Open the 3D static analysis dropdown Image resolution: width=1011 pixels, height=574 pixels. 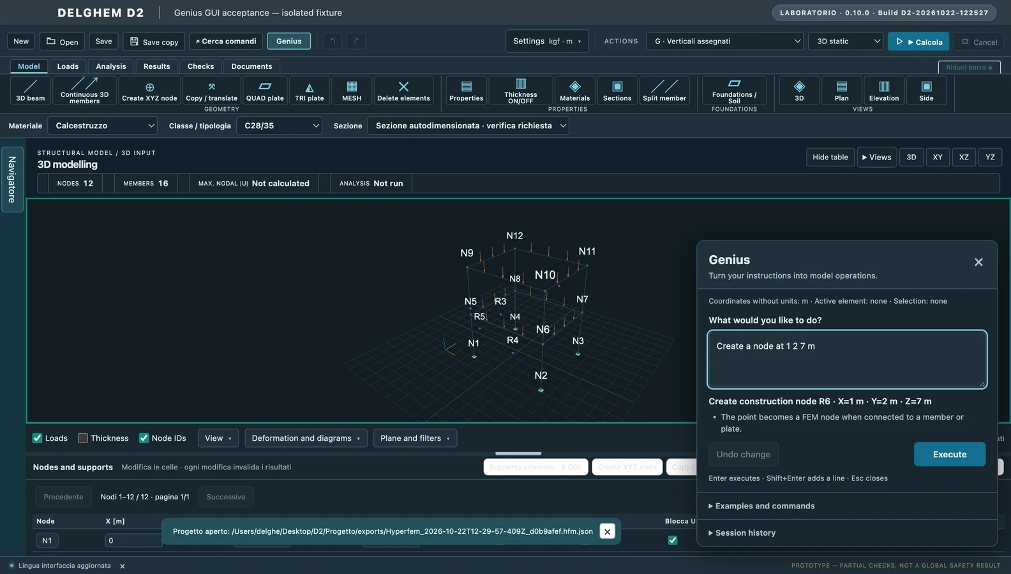[846, 41]
